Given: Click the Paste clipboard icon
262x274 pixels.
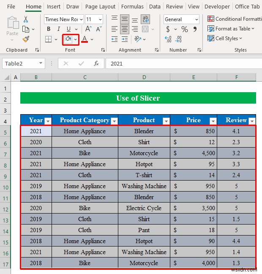Looking at the screenshot, I should [13, 22].
